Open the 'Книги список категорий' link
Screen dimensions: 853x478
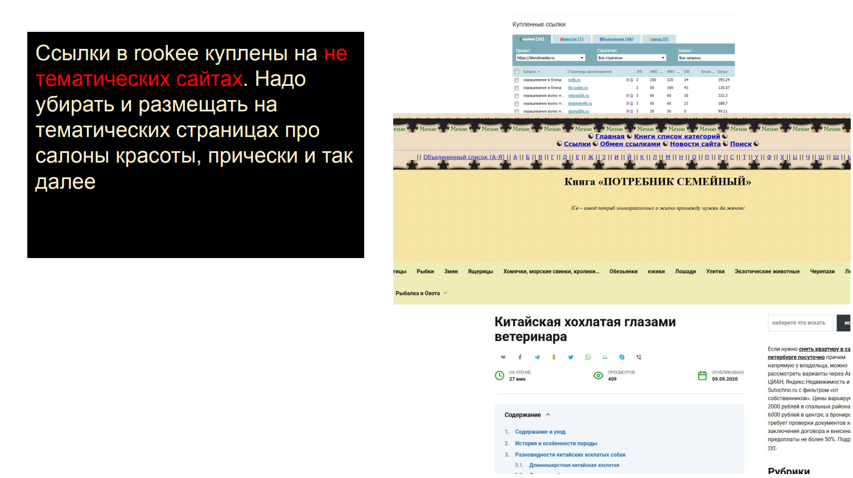click(x=677, y=136)
